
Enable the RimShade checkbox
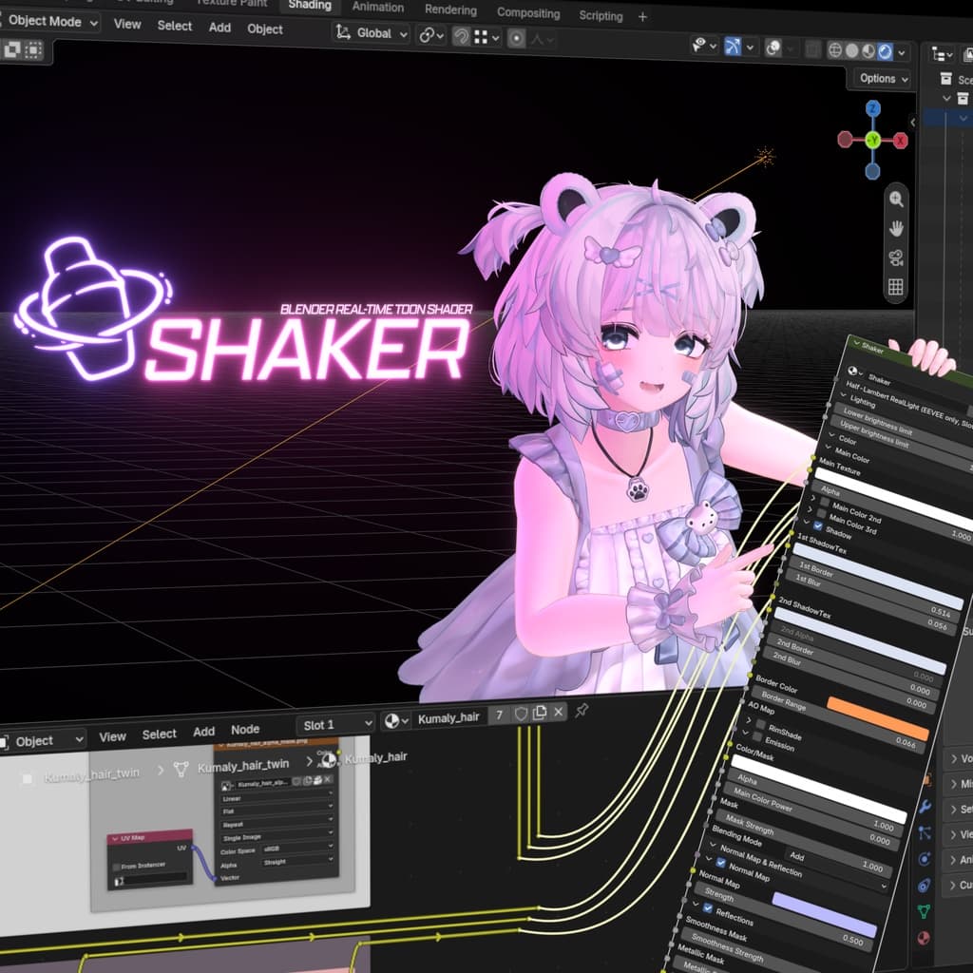(x=760, y=725)
